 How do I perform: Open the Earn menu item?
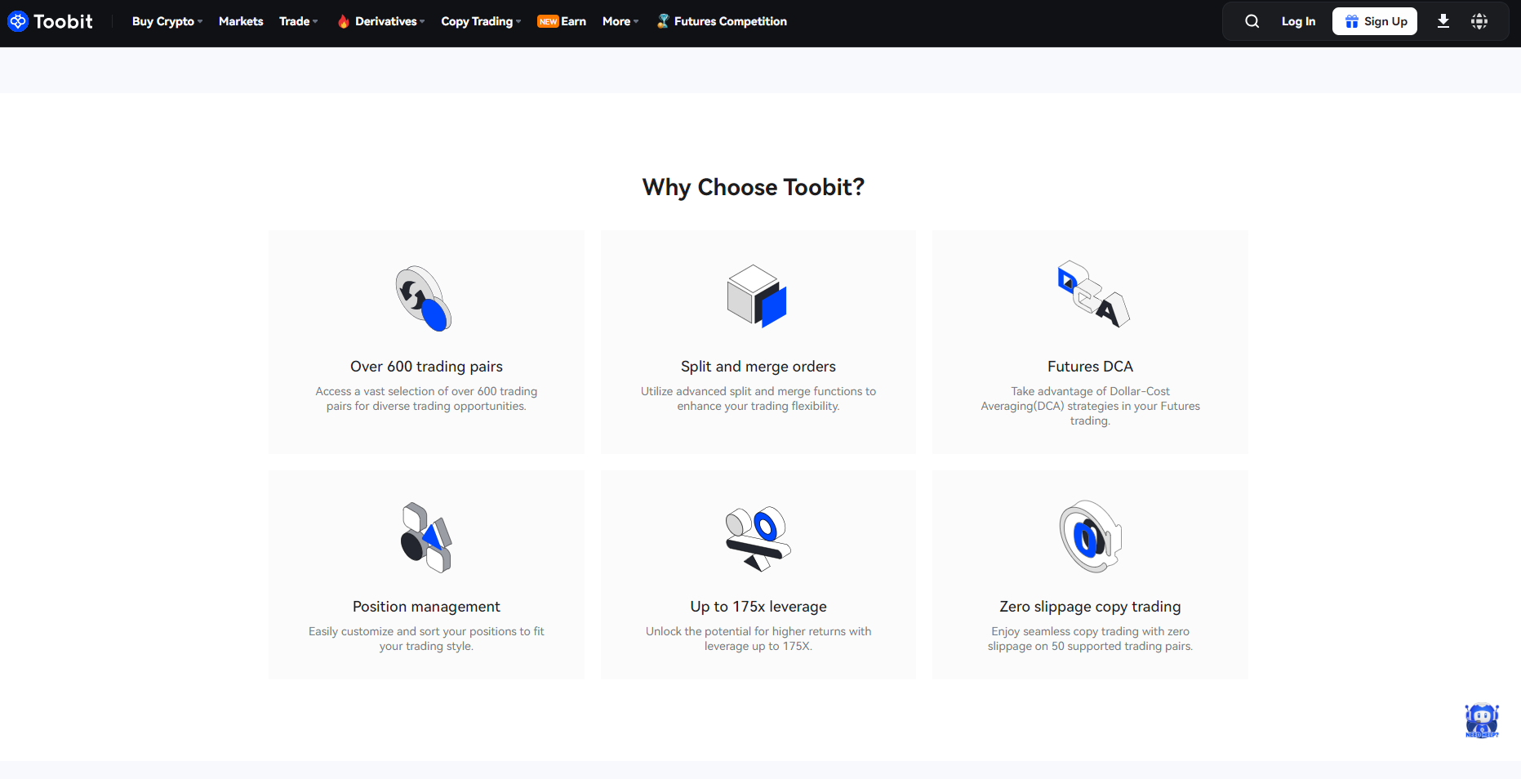(574, 21)
